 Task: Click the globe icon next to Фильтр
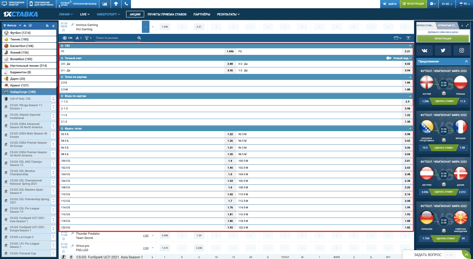30,25
